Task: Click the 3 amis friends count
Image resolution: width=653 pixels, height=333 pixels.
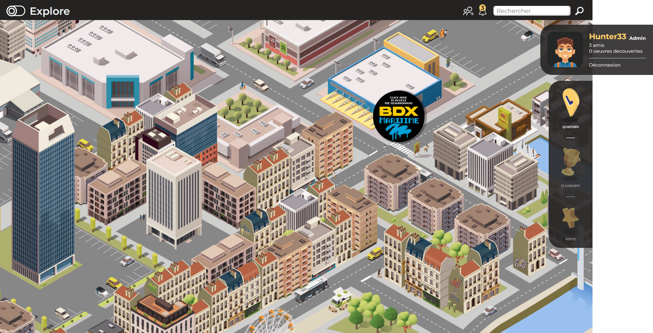Action: coord(596,45)
